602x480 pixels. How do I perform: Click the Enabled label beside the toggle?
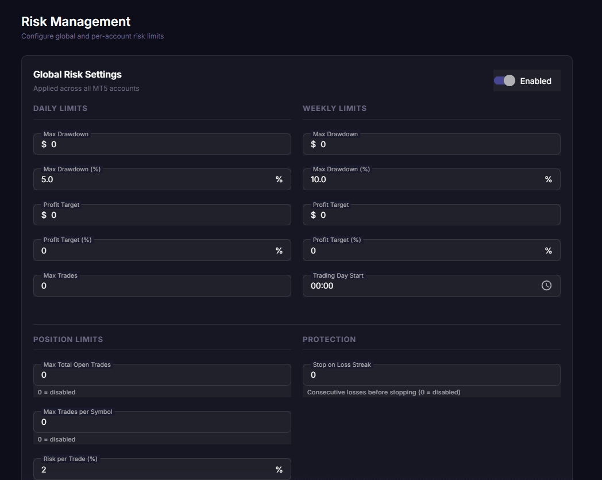point(535,81)
